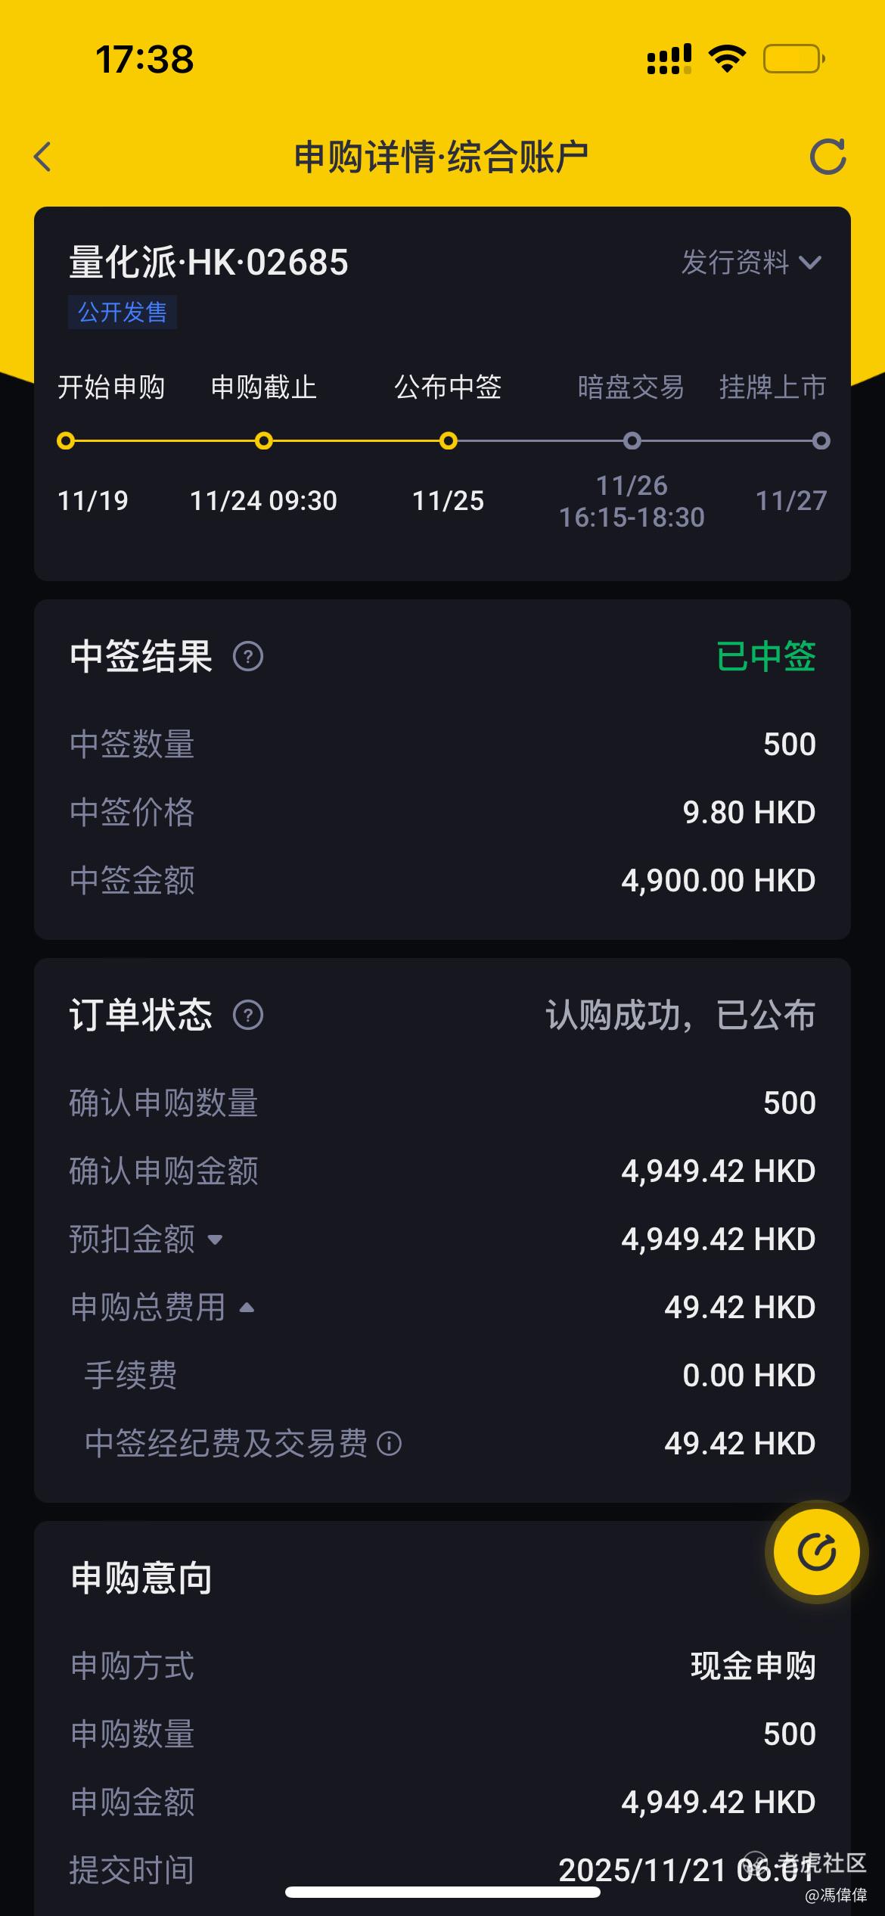Tap the Wi-Fi status icon
This screenshot has width=885, height=1916.
[727, 59]
